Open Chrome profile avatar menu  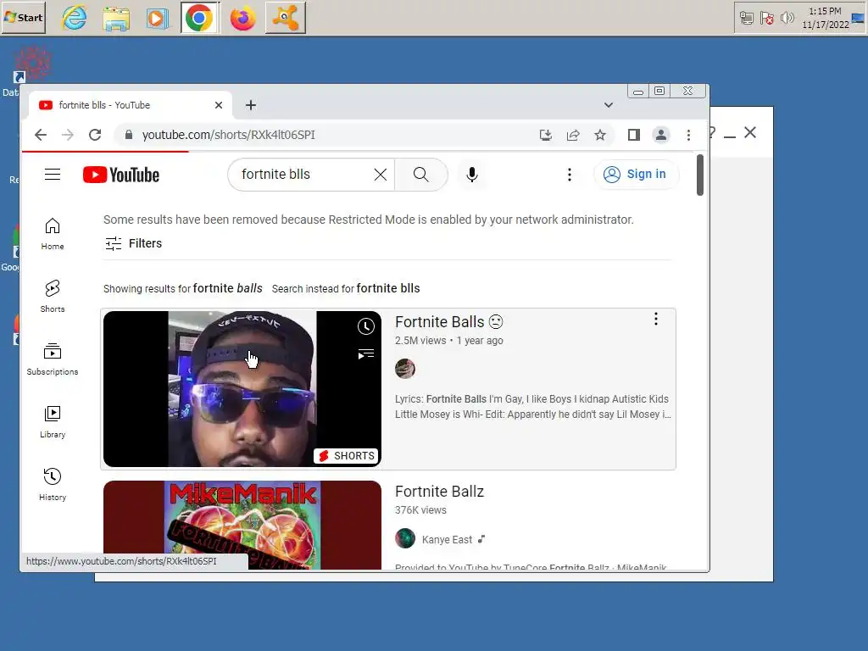click(661, 135)
